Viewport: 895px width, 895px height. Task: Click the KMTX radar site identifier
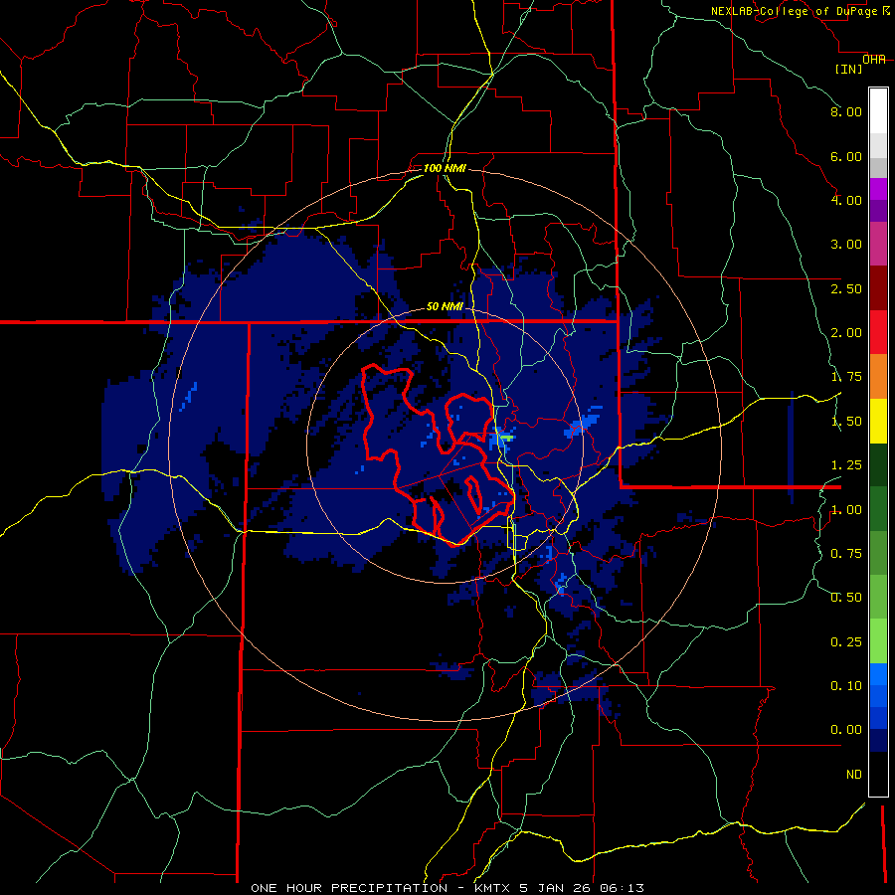pyautogui.click(x=493, y=888)
